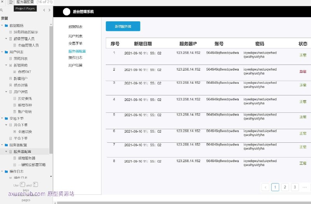Click page icon beside 没有筛选的显示
This screenshot has width=311, height=204.
click(x=11, y=32)
